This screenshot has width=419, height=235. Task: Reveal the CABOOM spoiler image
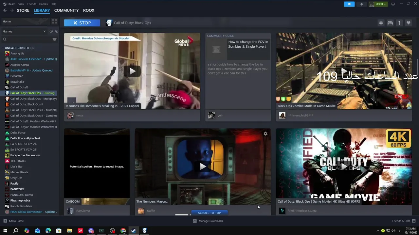97,166
